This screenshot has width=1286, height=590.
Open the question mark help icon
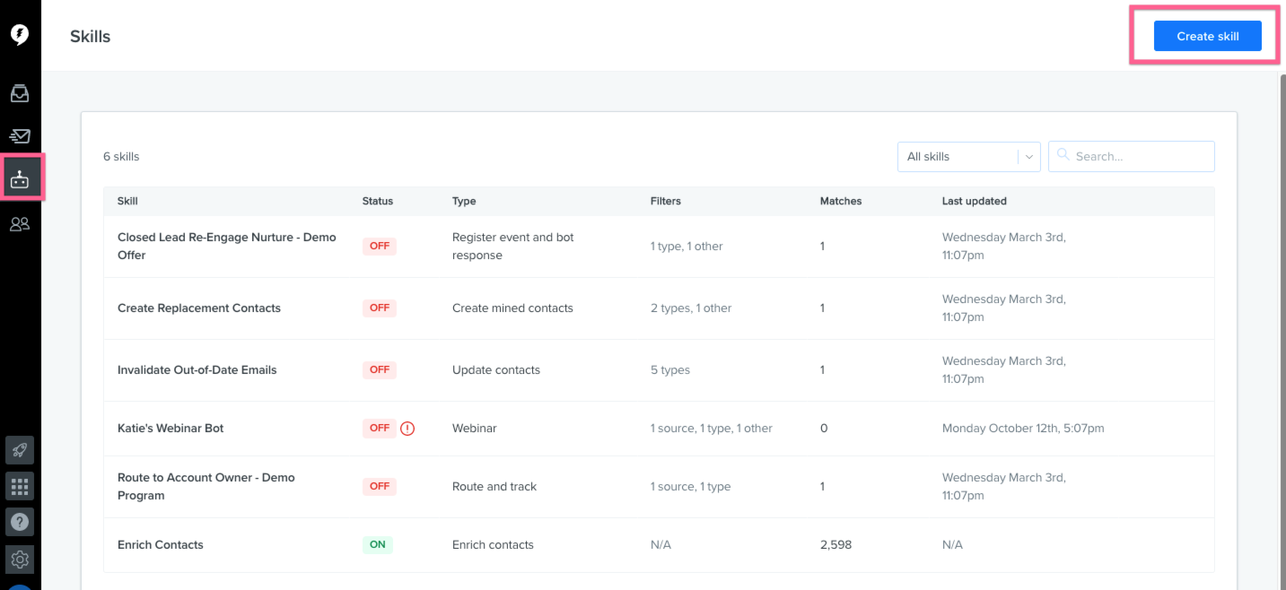(20, 522)
